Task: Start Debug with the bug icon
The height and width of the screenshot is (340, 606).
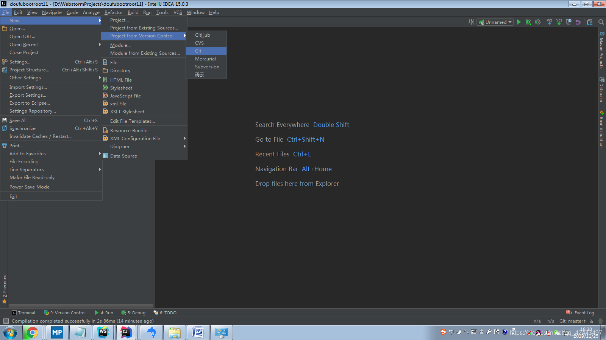Action: pyautogui.click(x=528, y=22)
